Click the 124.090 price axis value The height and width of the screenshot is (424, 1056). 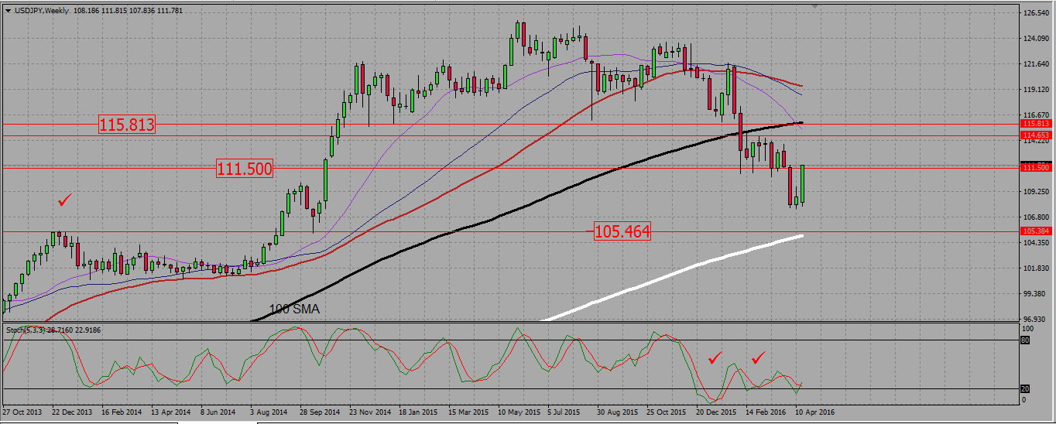coord(1036,39)
